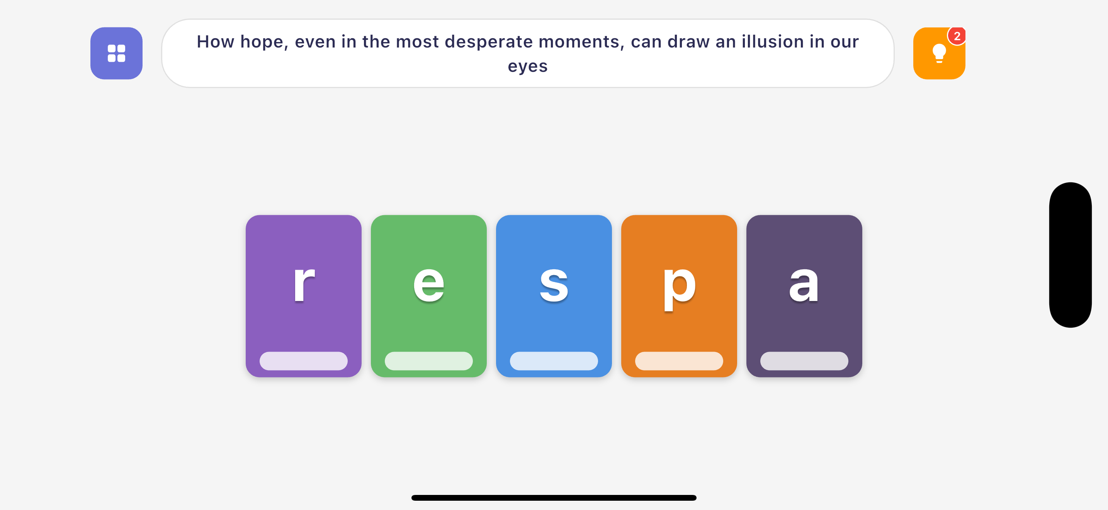Switch focus to the letters row
Image resolution: width=1108 pixels, height=510 pixels.
(554, 297)
